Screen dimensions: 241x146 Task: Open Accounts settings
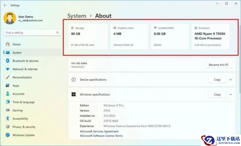click(33, 94)
